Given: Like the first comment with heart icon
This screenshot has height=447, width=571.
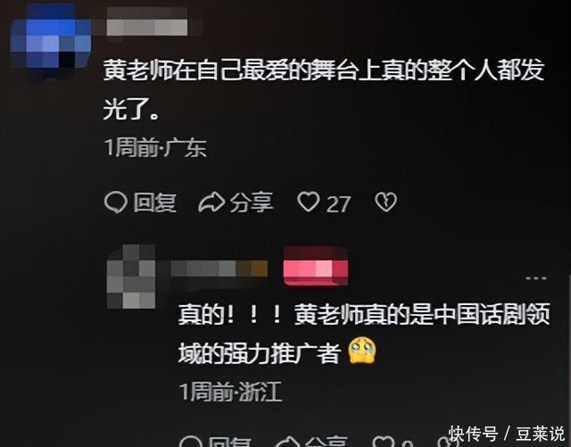Looking at the screenshot, I should pos(309,203).
